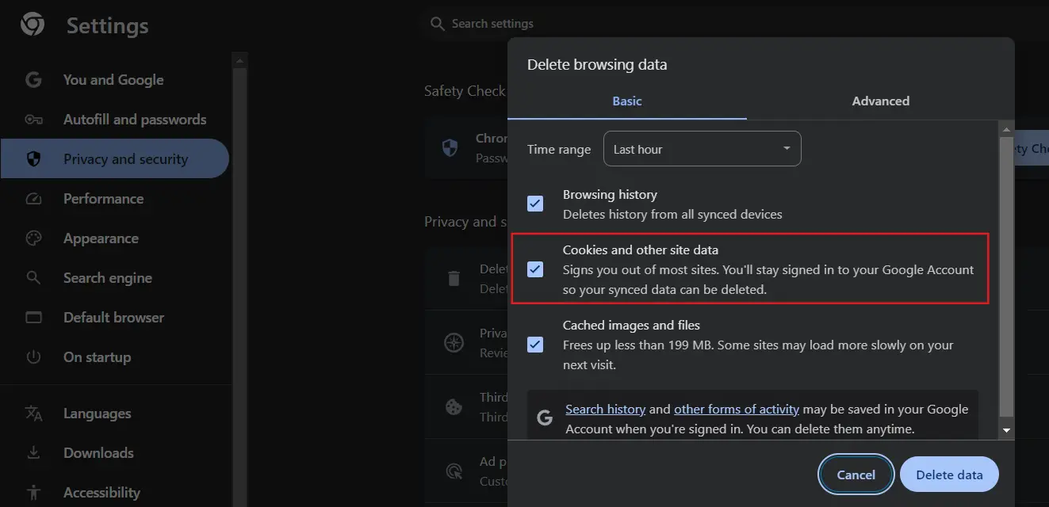1049x507 pixels.
Task: Click the On startup power icon
Action: pos(33,357)
